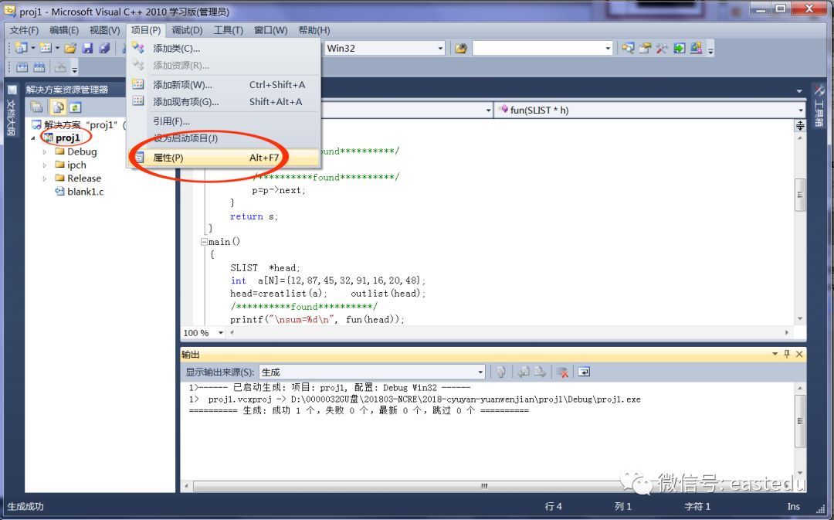Image resolution: width=834 pixels, height=520 pixels.
Task: Expand the Release folder node
Action: 45,178
